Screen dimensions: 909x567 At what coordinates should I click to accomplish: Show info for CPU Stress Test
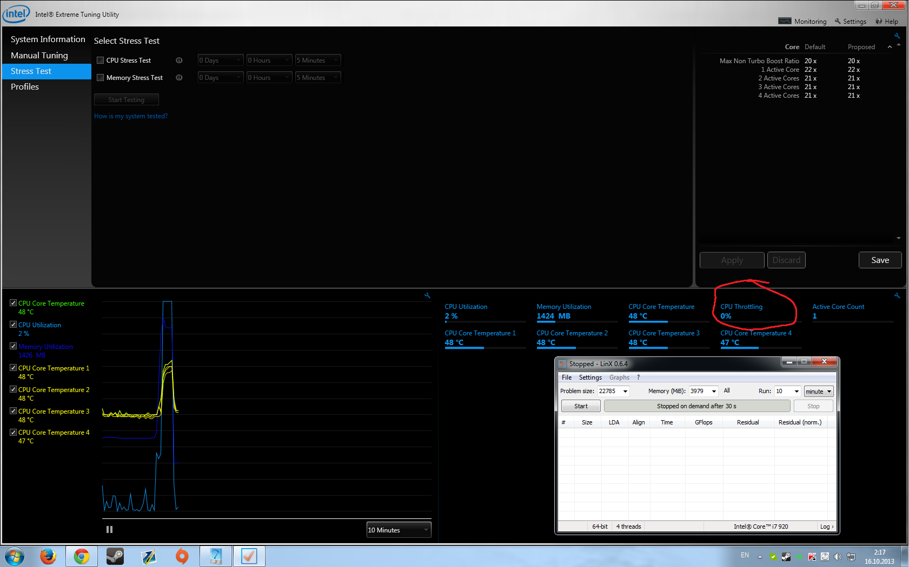point(179,60)
